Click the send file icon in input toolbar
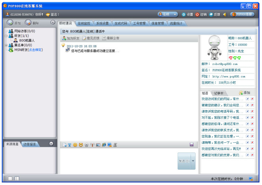 click(x=64, y=145)
